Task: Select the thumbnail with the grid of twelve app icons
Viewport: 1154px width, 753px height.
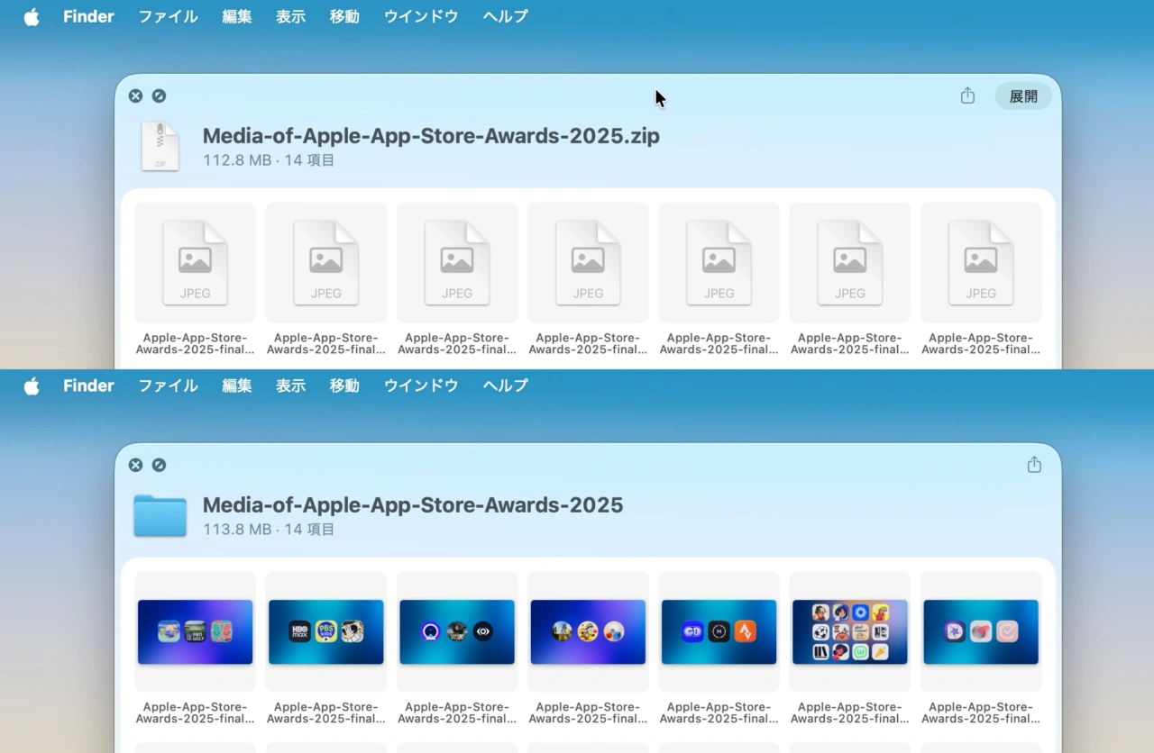Action: [850, 632]
